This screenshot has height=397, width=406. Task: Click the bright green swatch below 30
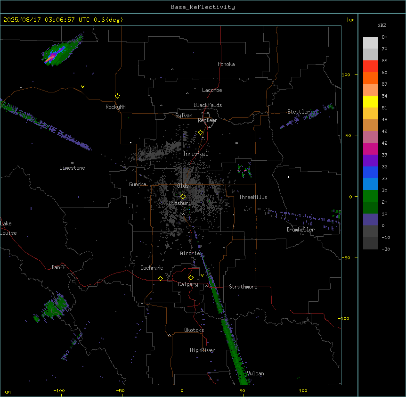370,196
